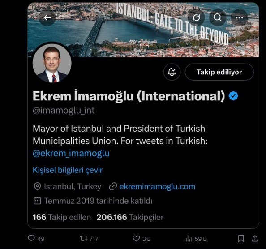Viewport: 266px width, 249px height.
Task: Open the 166 Takip edilen list
Action: [62, 217]
